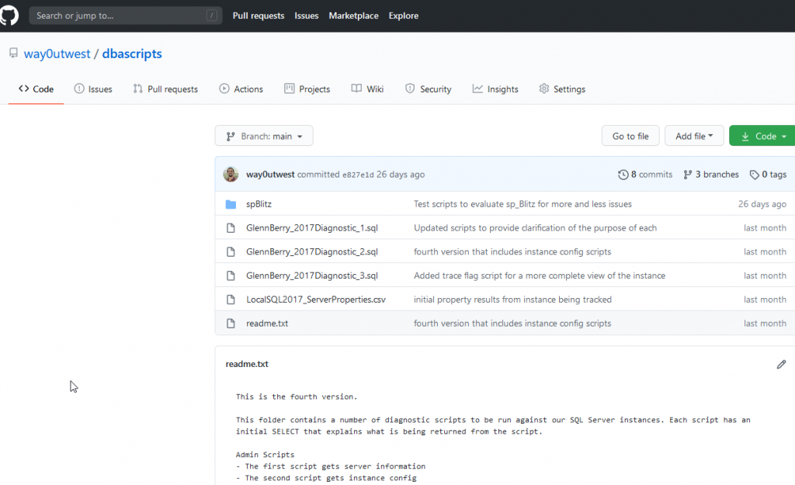This screenshot has width=795, height=485.
Task: Open the spBlitz folder icon
Action: (x=231, y=203)
